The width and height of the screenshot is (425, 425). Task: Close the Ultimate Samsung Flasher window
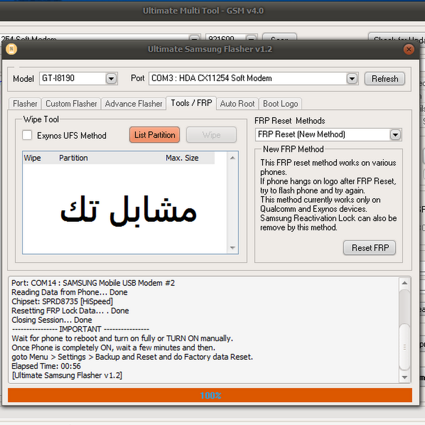pyautogui.click(x=408, y=49)
